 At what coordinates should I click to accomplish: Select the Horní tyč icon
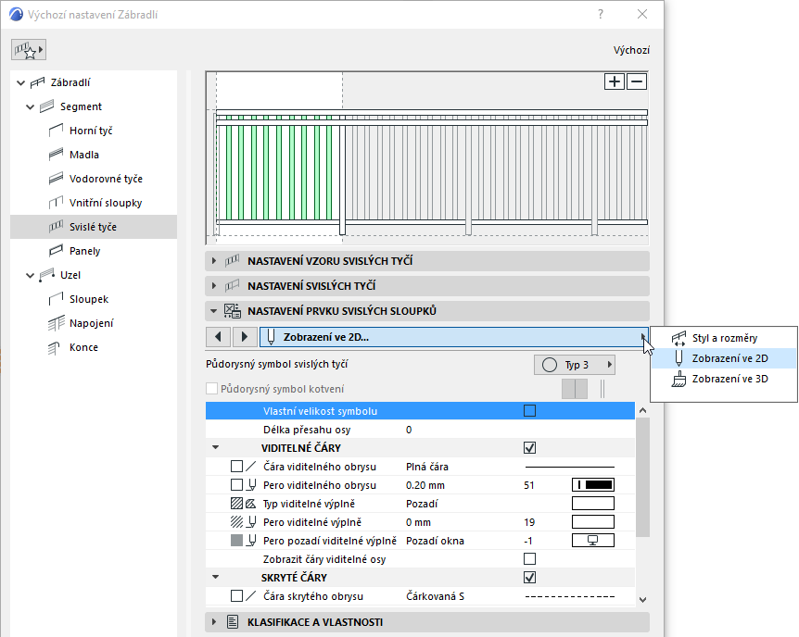coord(56,131)
